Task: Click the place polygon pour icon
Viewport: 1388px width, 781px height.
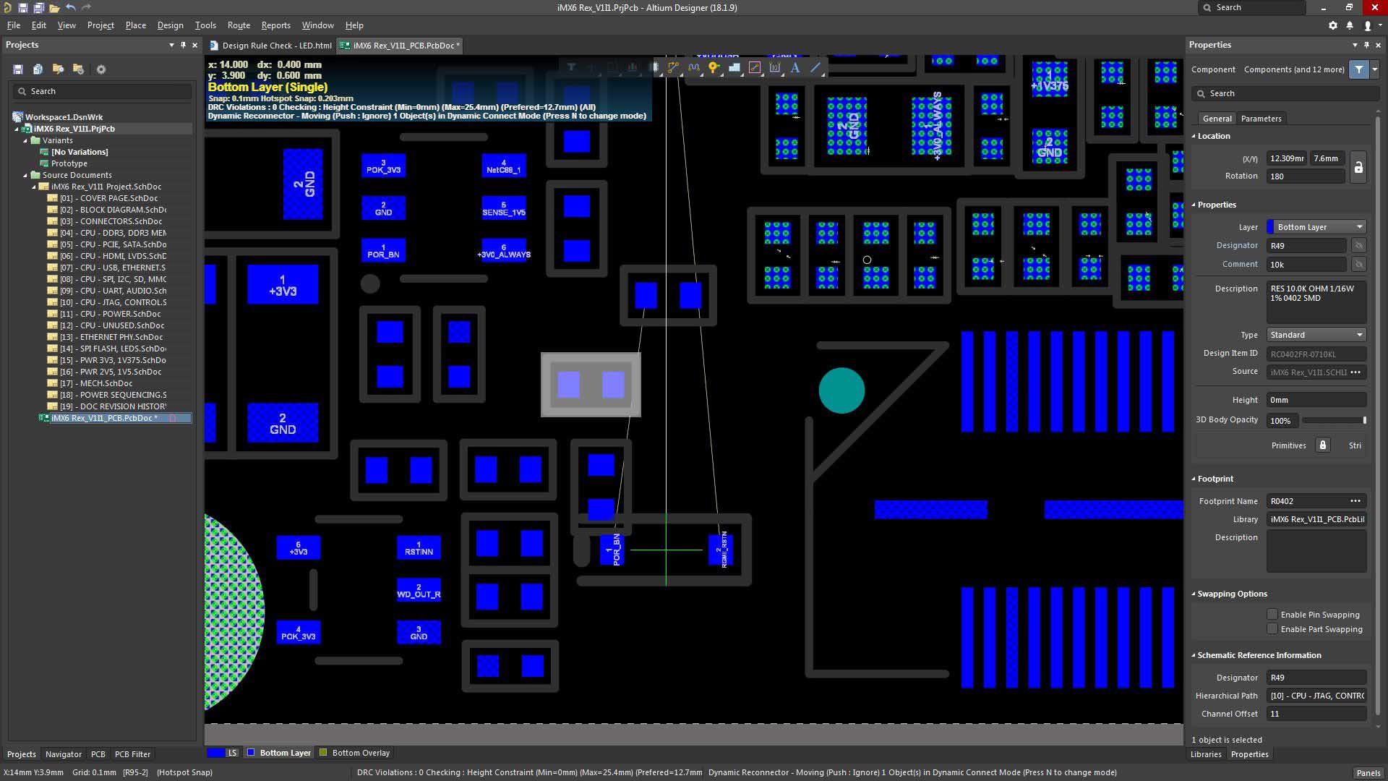Action: coord(734,67)
